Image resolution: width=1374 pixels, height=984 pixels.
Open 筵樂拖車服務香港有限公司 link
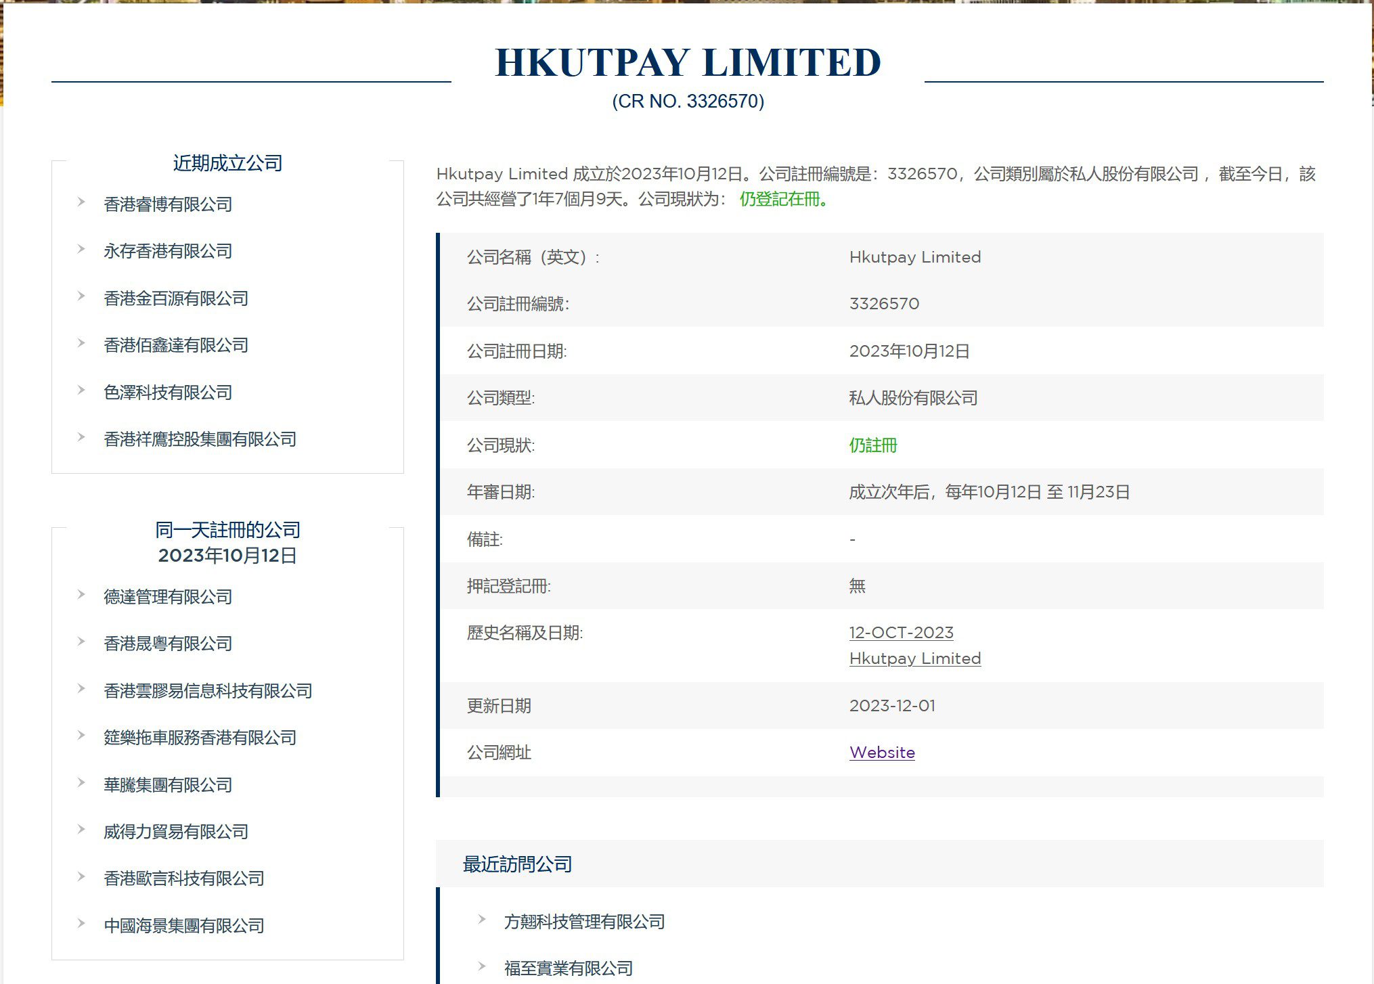[200, 738]
